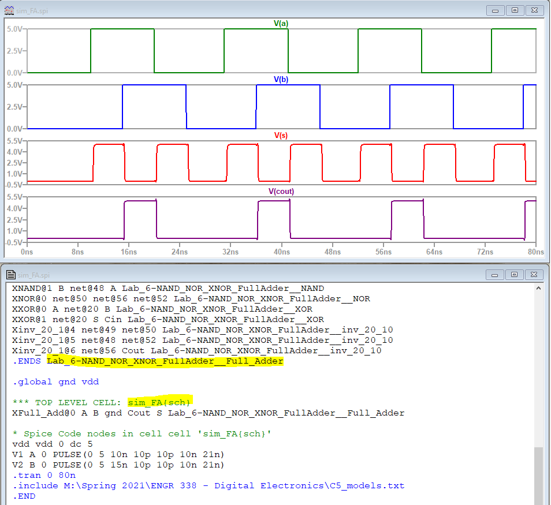Click the netlist line starting with XNAND@1

pos(168,289)
